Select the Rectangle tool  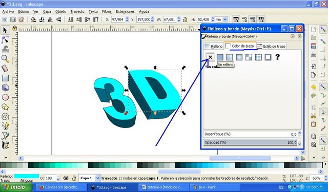pyautogui.click(x=5, y=78)
